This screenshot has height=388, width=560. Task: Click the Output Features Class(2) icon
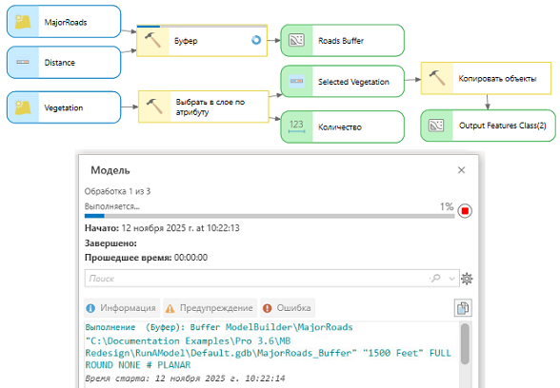point(436,126)
